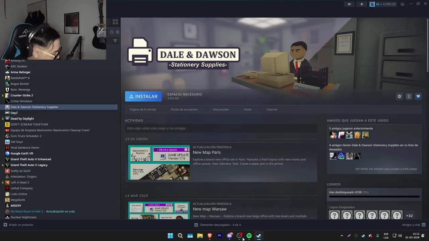Switch to Big Picture mode monitor icon
Screen dimensions: 429x241
point(403,4)
